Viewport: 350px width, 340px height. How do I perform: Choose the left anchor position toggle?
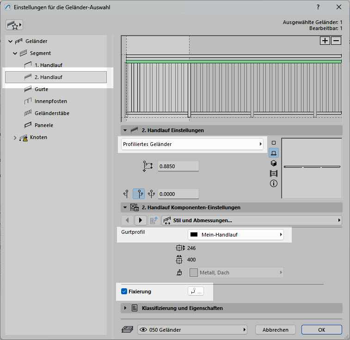(x=126, y=194)
